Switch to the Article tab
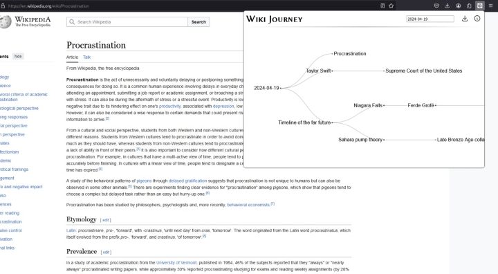Image resolution: width=498 pixels, height=274 pixels. coord(72,57)
